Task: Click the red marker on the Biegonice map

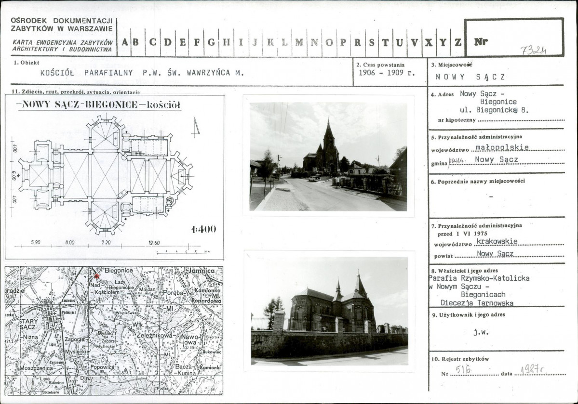Action: coord(96,276)
